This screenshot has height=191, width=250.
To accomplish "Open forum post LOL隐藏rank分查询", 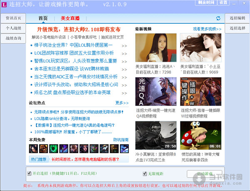I will click(x=62, y=118).
